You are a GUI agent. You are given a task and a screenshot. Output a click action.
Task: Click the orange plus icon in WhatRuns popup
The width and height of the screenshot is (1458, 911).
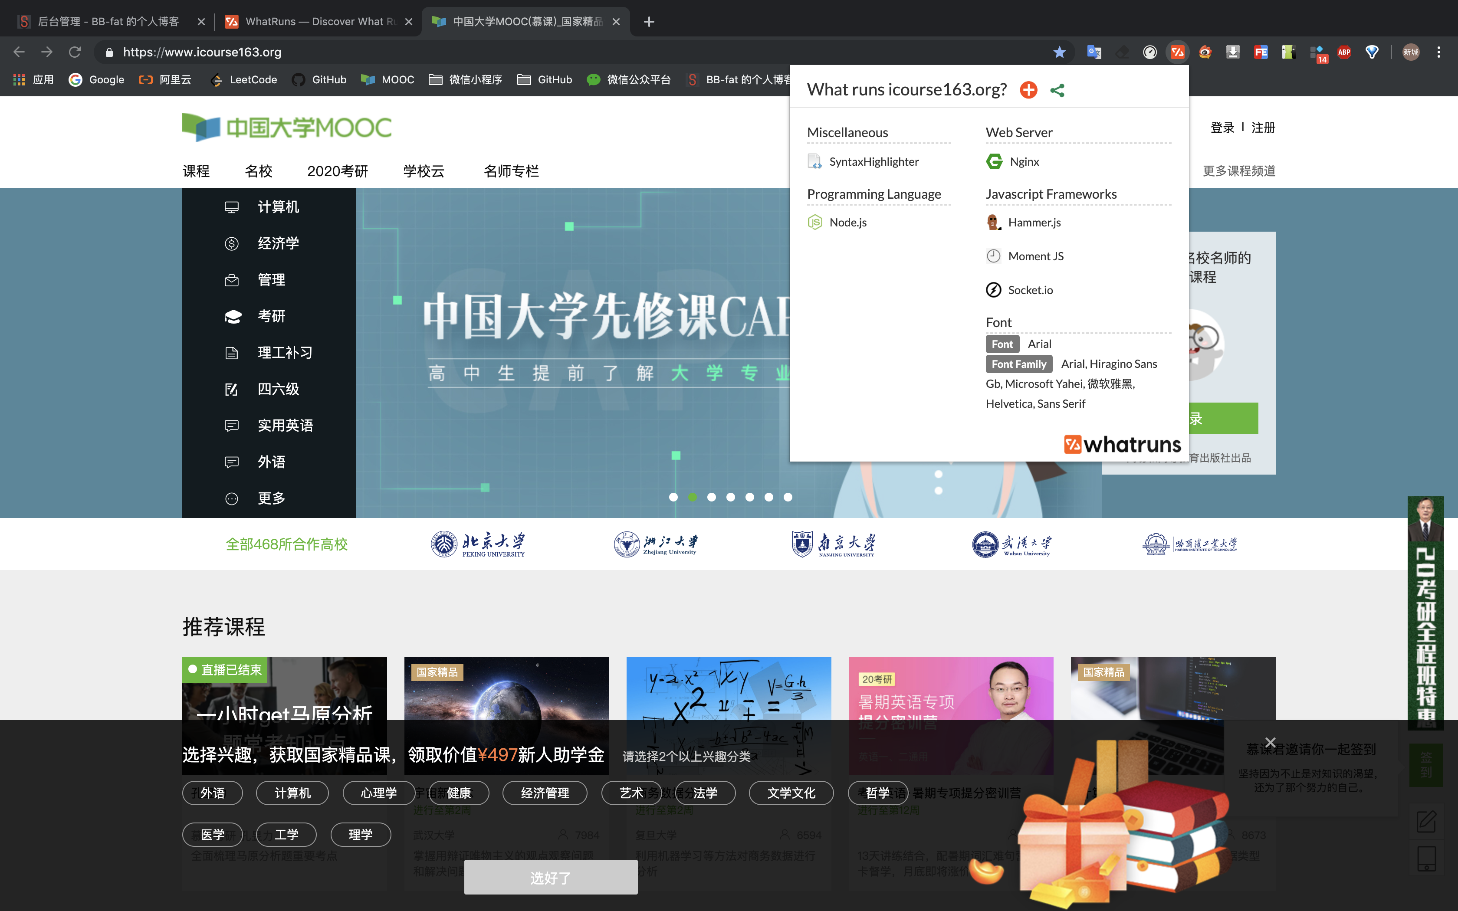coord(1028,90)
